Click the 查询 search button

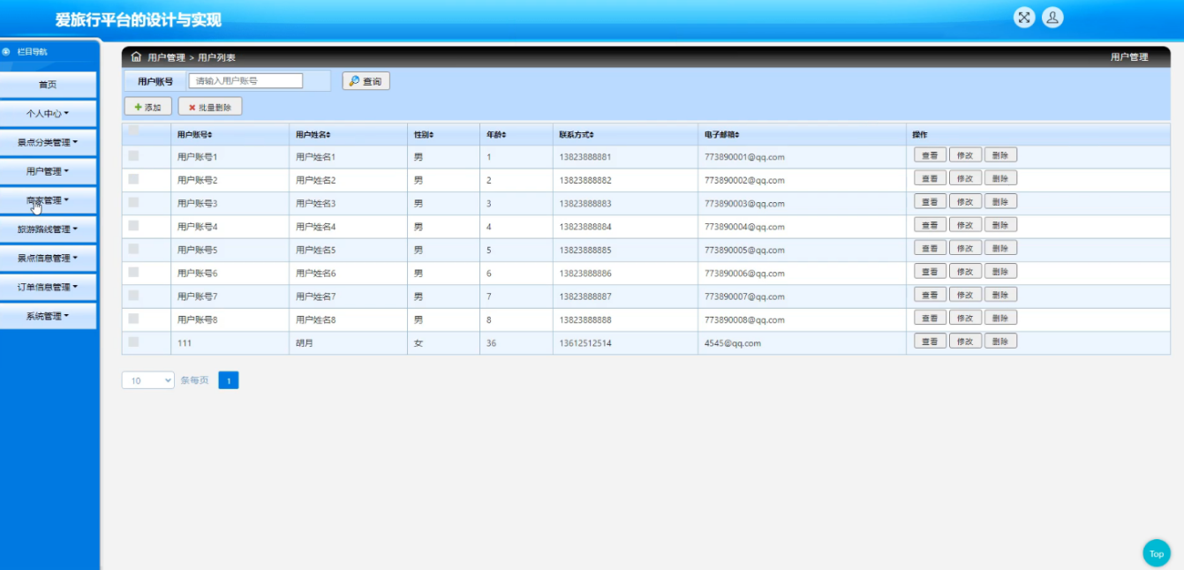tap(366, 81)
